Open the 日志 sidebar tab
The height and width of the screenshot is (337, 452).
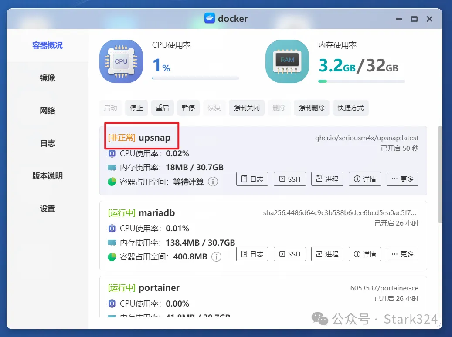47,143
